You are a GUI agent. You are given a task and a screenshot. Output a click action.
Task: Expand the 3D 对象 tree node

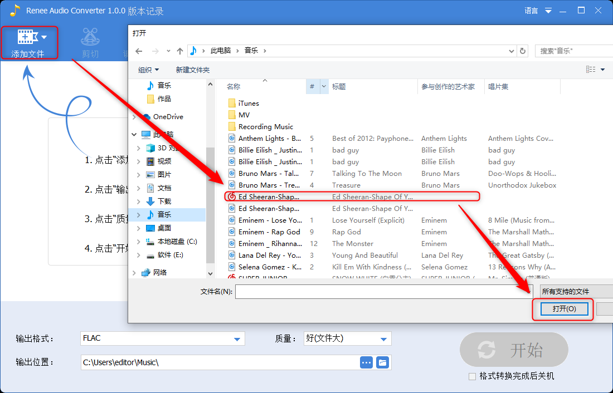click(x=138, y=148)
